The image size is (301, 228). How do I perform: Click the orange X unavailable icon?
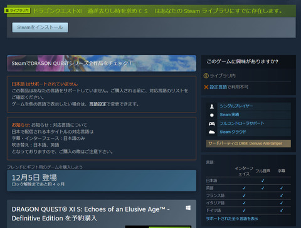tap(206, 87)
